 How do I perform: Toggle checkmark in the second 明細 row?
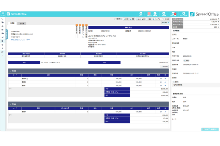pyautogui.click(x=165, y=82)
